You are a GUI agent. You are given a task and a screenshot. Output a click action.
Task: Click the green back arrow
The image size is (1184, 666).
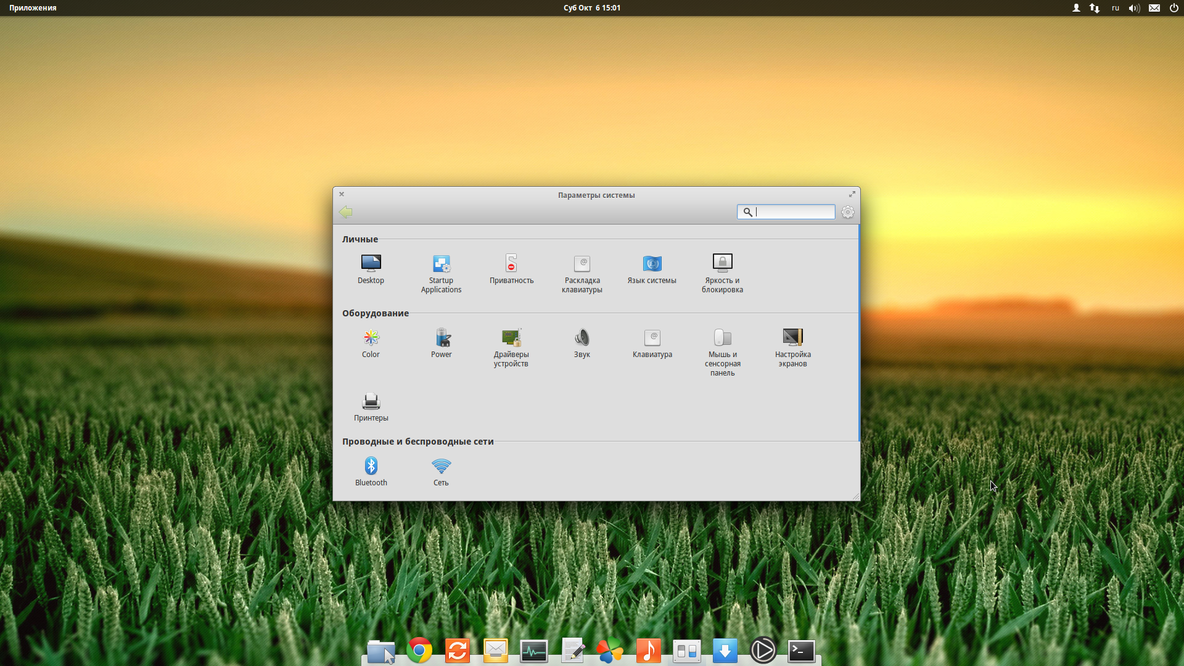click(346, 212)
